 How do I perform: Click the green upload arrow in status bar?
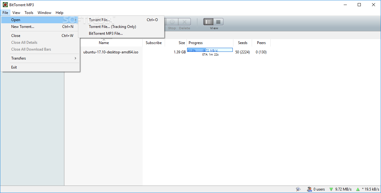click(x=358, y=189)
